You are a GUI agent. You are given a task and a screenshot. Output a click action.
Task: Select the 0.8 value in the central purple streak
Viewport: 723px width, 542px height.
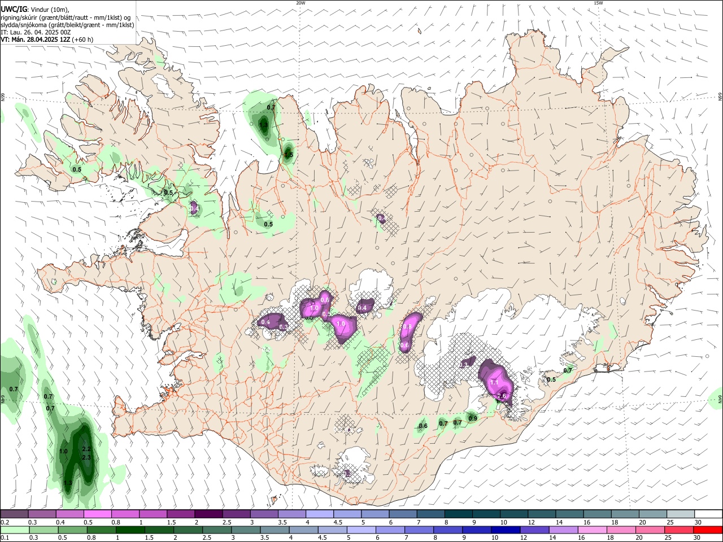[407, 327]
